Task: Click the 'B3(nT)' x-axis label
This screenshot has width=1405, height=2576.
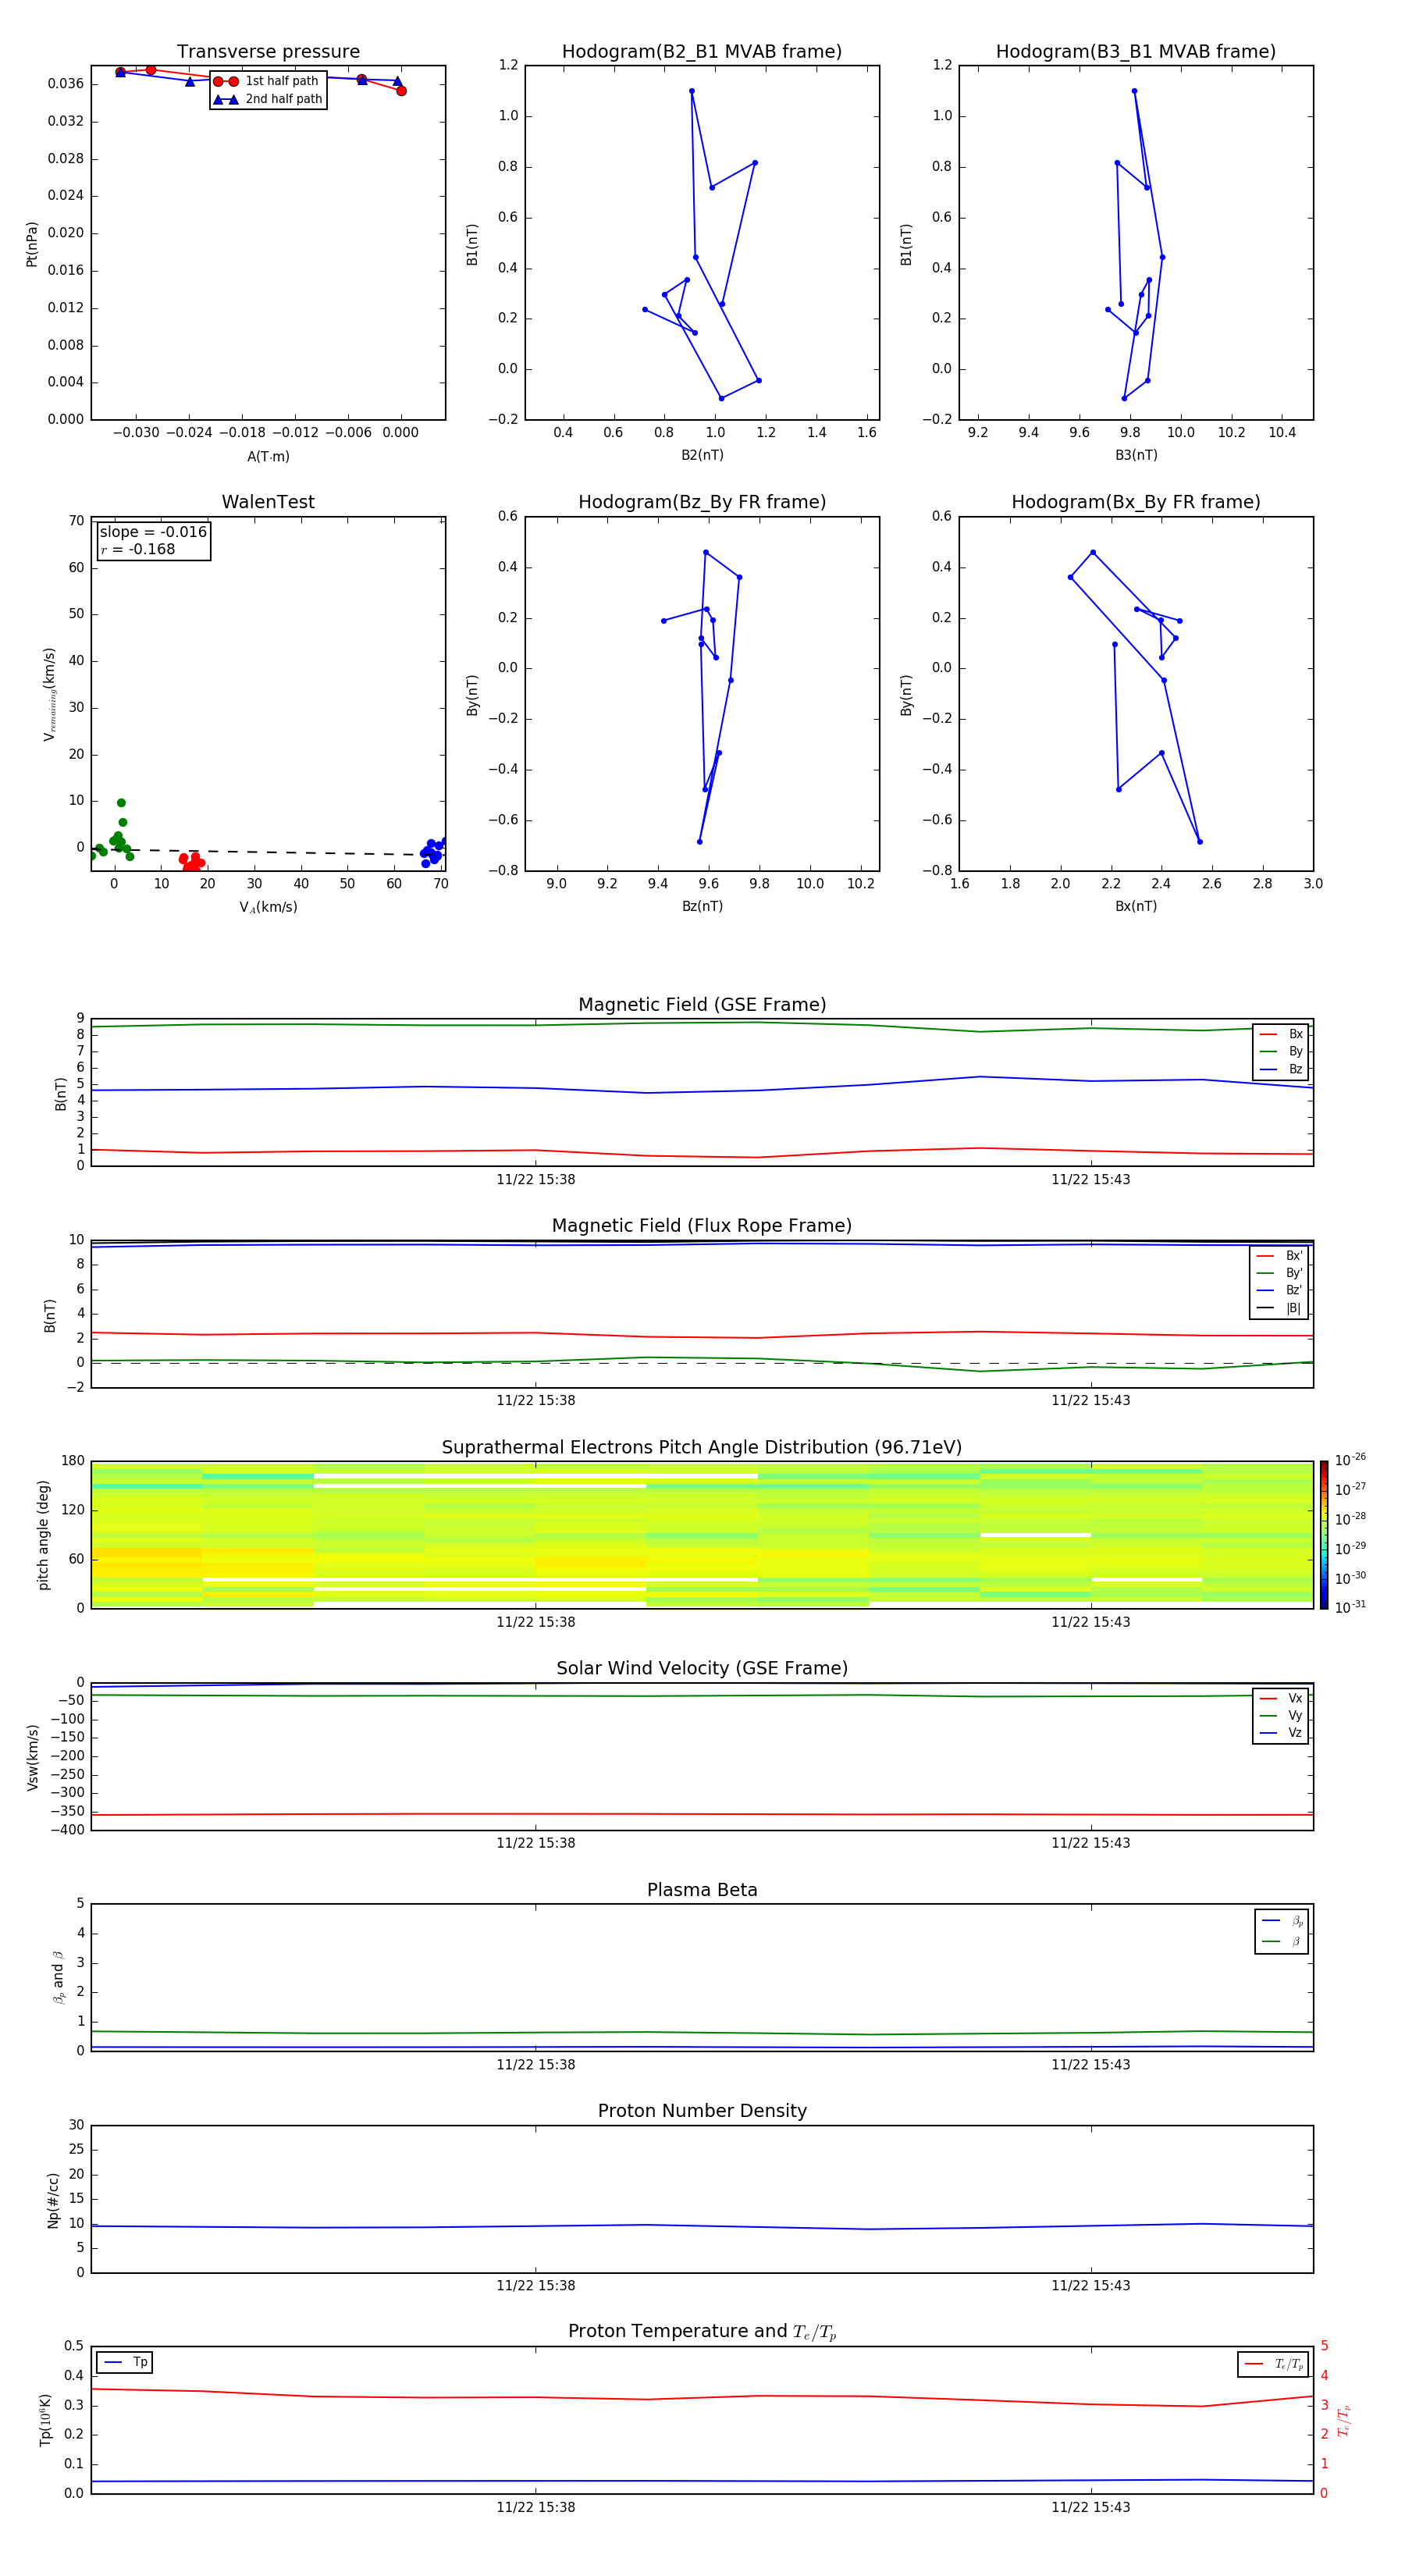Action: [x=1136, y=455]
